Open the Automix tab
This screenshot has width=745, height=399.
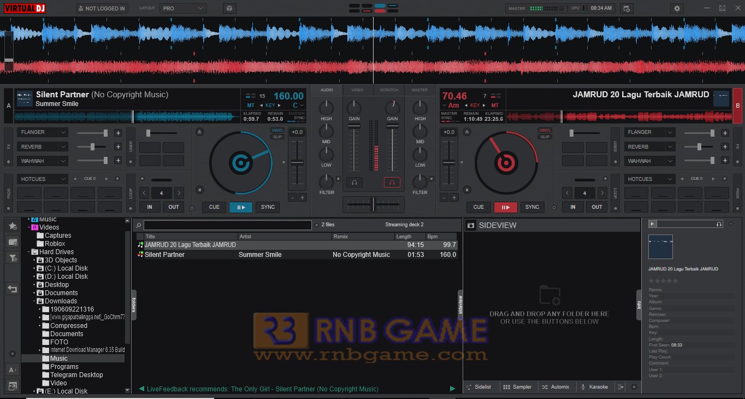[x=555, y=387]
